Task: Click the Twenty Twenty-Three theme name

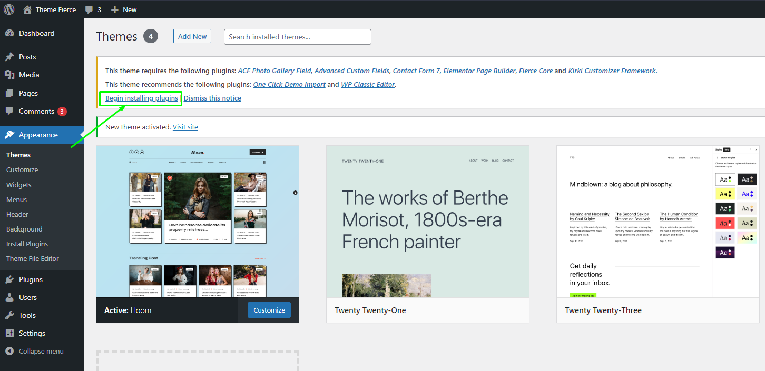Action: pos(603,310)
